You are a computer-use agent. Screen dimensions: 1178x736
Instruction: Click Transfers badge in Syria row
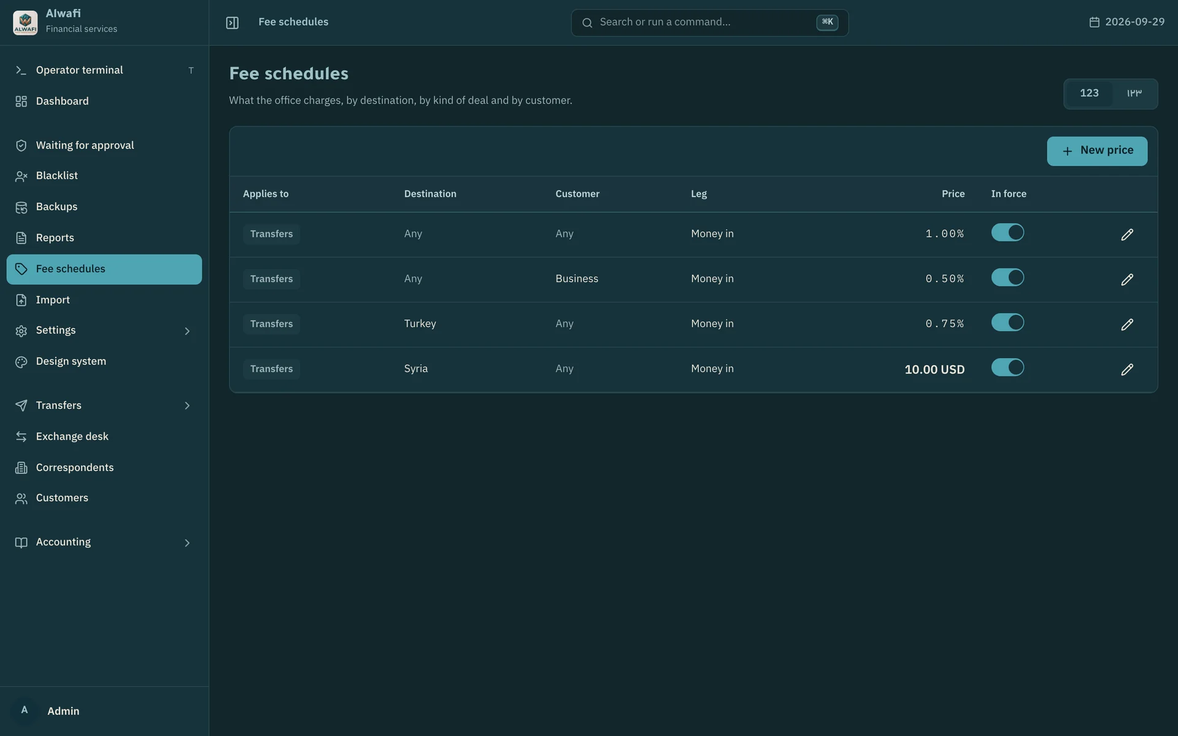pos(271,369)
